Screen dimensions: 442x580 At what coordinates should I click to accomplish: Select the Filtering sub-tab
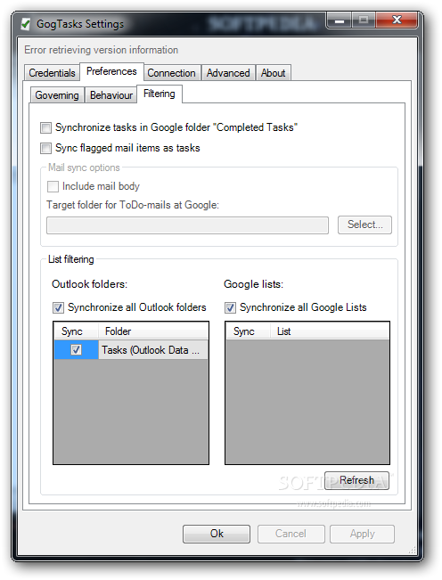point(160,94)
